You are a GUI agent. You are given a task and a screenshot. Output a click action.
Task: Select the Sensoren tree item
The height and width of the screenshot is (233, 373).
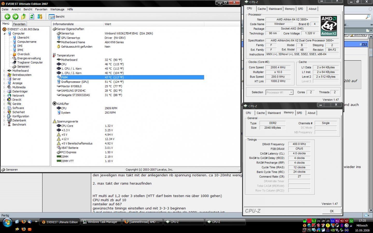pos(23,67)
